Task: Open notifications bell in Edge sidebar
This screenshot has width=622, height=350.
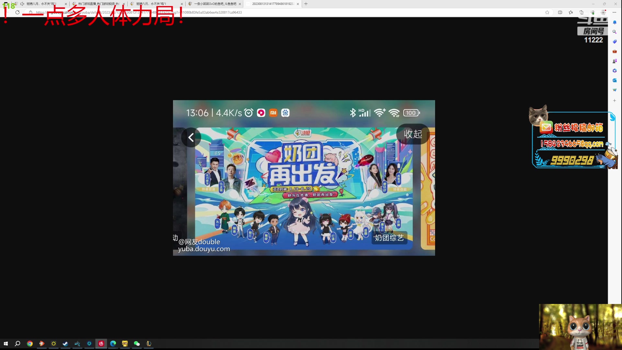Action: click(x=615, y=22)
